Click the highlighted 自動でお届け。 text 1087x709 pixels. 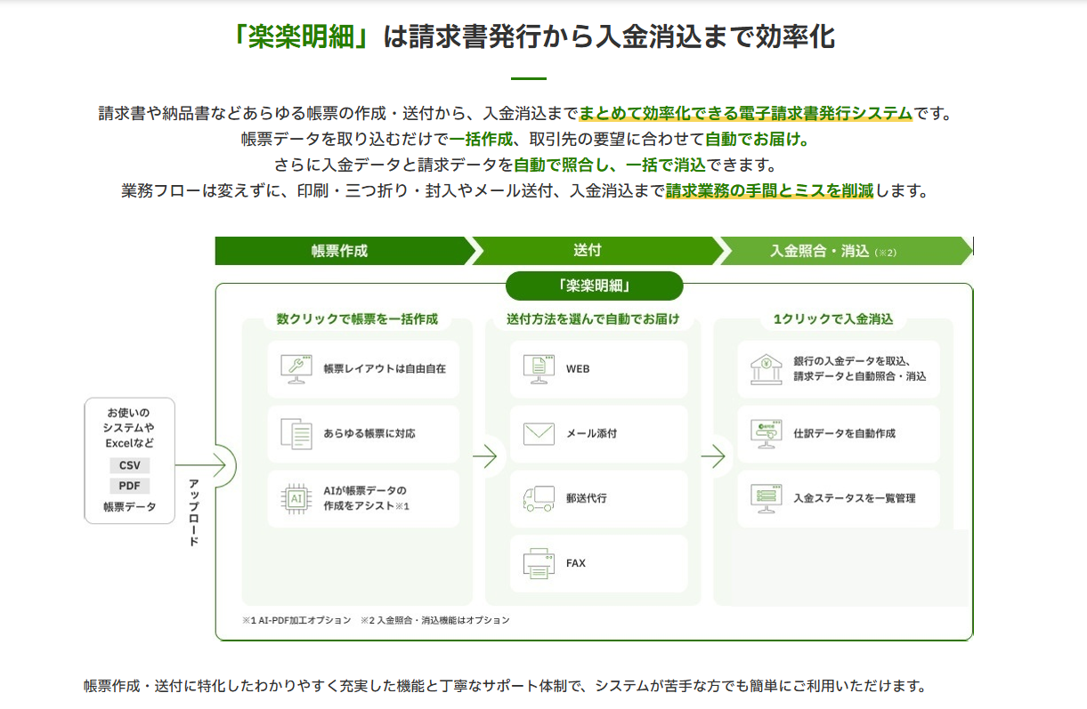pyautogui.click(x=757, y=140)
